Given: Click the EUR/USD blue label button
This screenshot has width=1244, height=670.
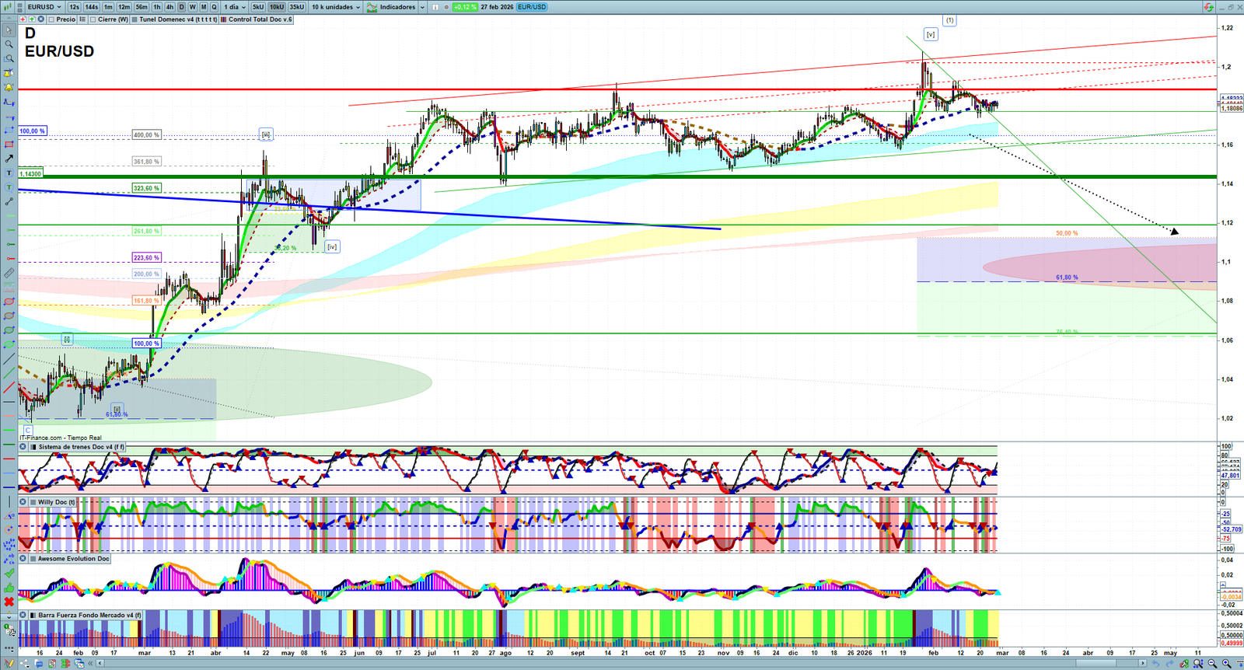Looking at the screenshot, I should tap(533, 7).
